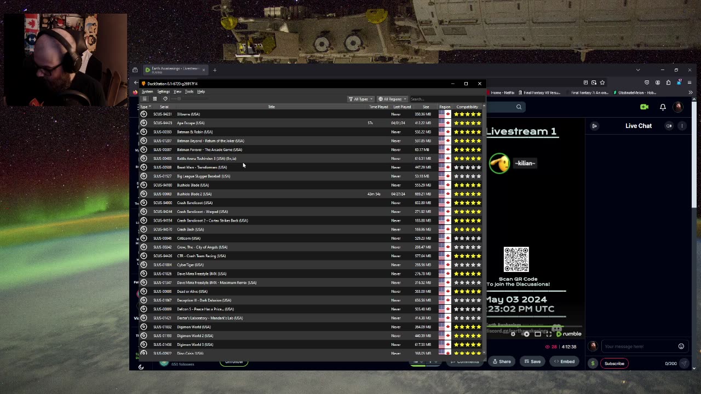Sort game list by Serial column header
This screenshot has width=701, height=394.
click(x=163, y=107)
